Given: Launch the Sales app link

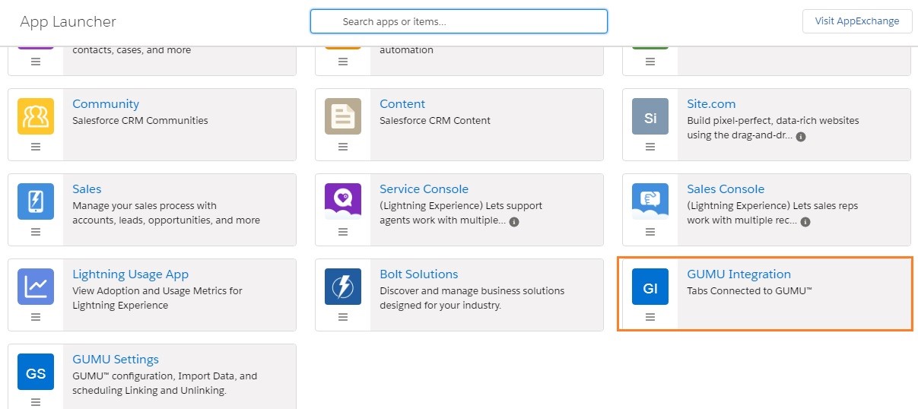Looking at the screenshot, I should tap(87, 189).
